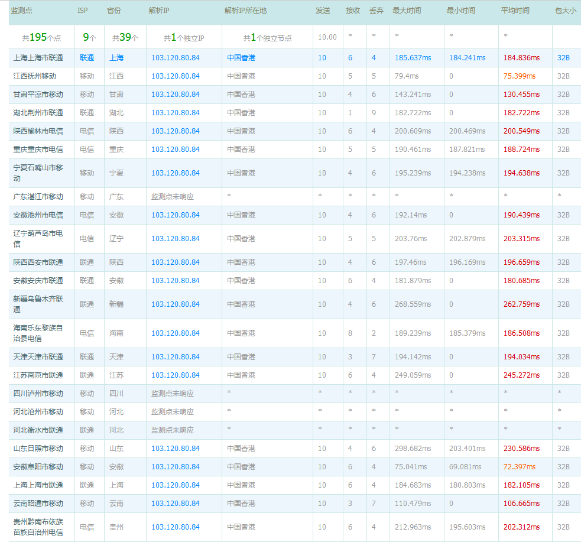Click average time 262.759ms for 新疆乌鲁木齐联通
Screen dimensions: 581x542
[521, 304]
